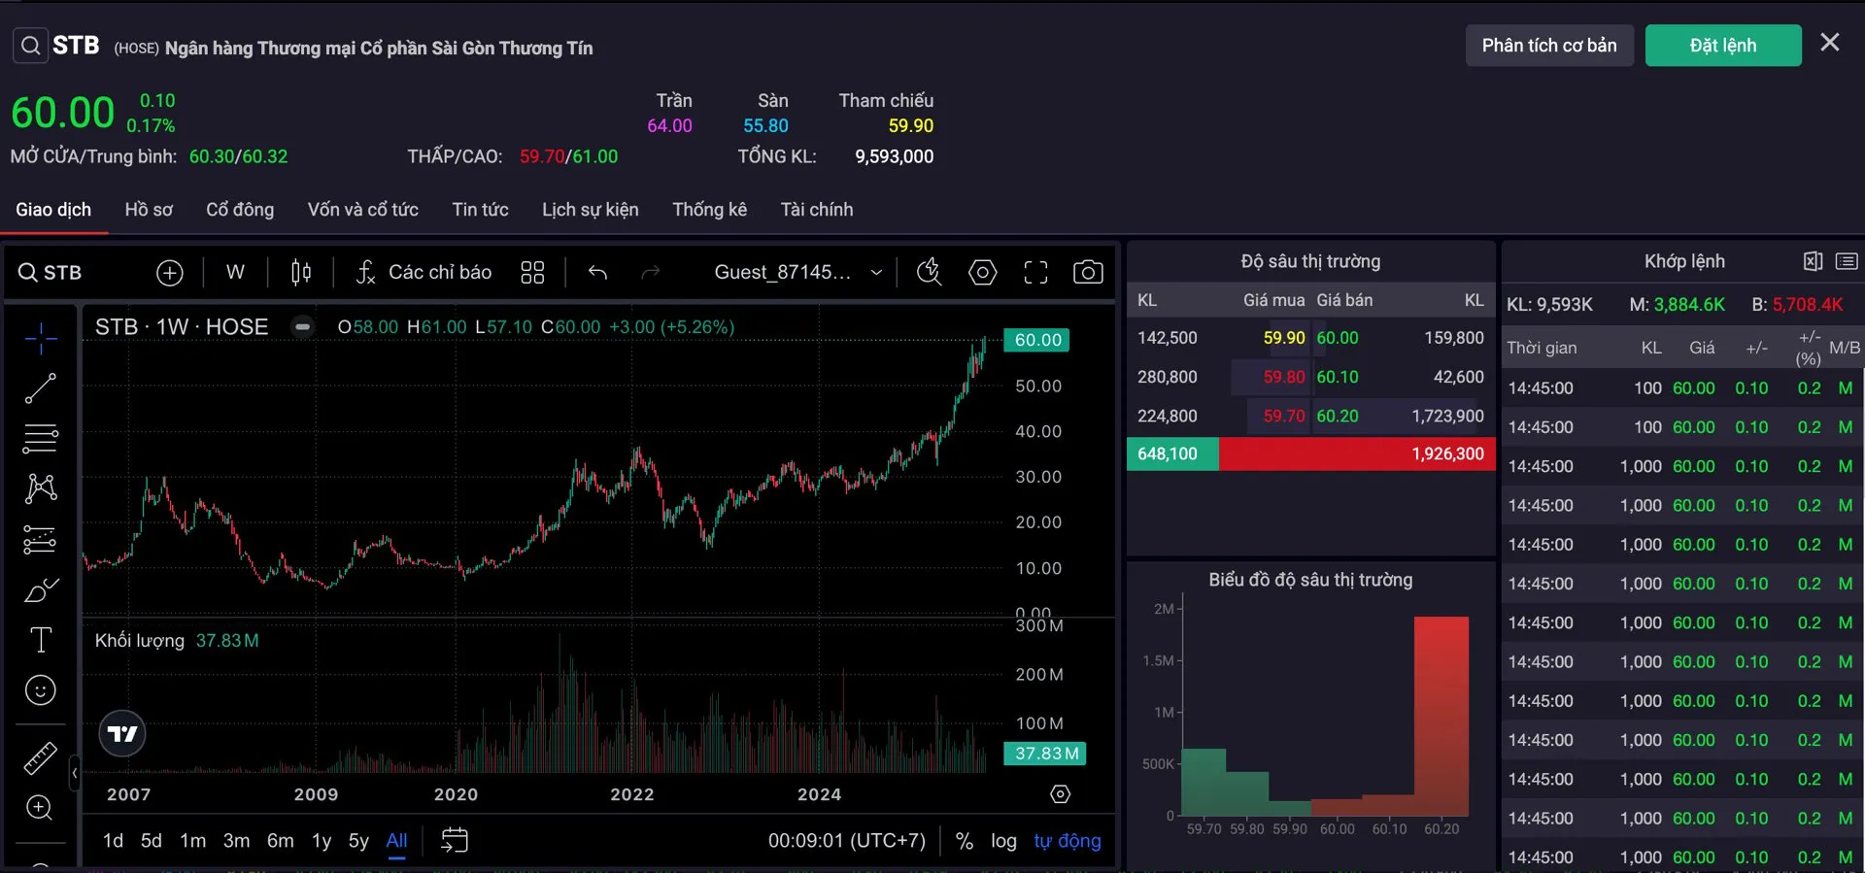Open the Hồ sơ tab

tap(149, 210)
